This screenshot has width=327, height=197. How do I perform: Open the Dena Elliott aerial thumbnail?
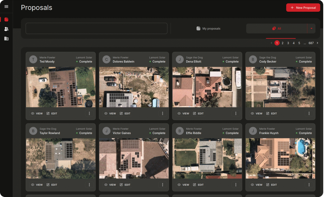click(x=207, y=87)
